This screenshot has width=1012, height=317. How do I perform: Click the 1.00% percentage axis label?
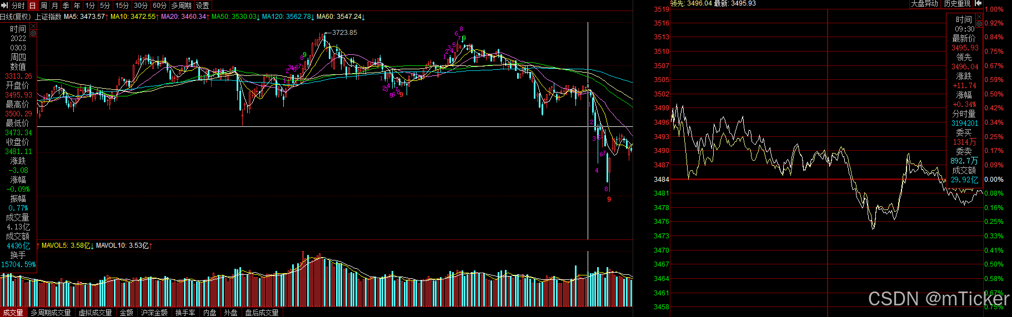tap(994, 9)
